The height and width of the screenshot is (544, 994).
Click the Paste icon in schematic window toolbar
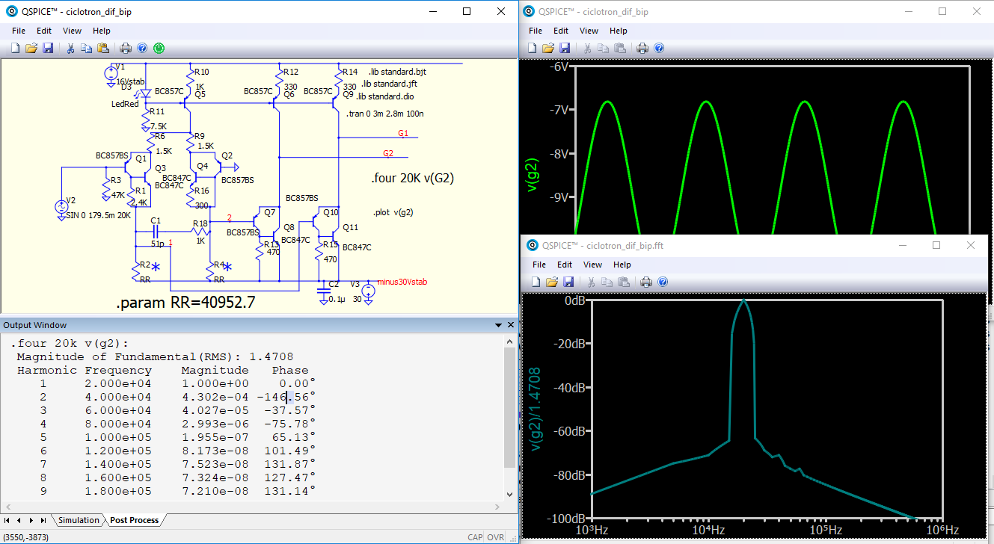[103, 49]
